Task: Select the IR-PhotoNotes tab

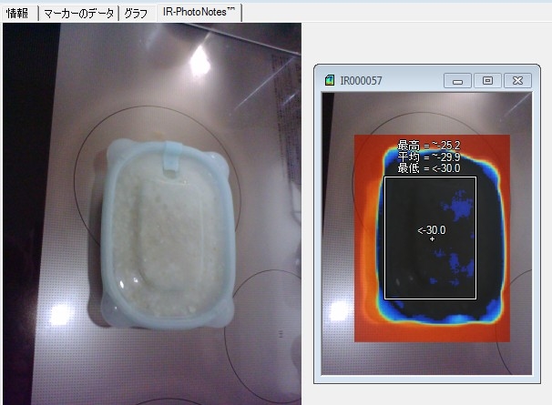Action: pyautogui.click(x=199, y=13)
